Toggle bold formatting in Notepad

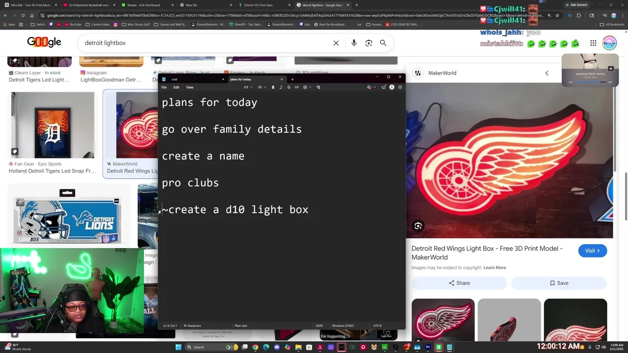click(x=273, y=87)
